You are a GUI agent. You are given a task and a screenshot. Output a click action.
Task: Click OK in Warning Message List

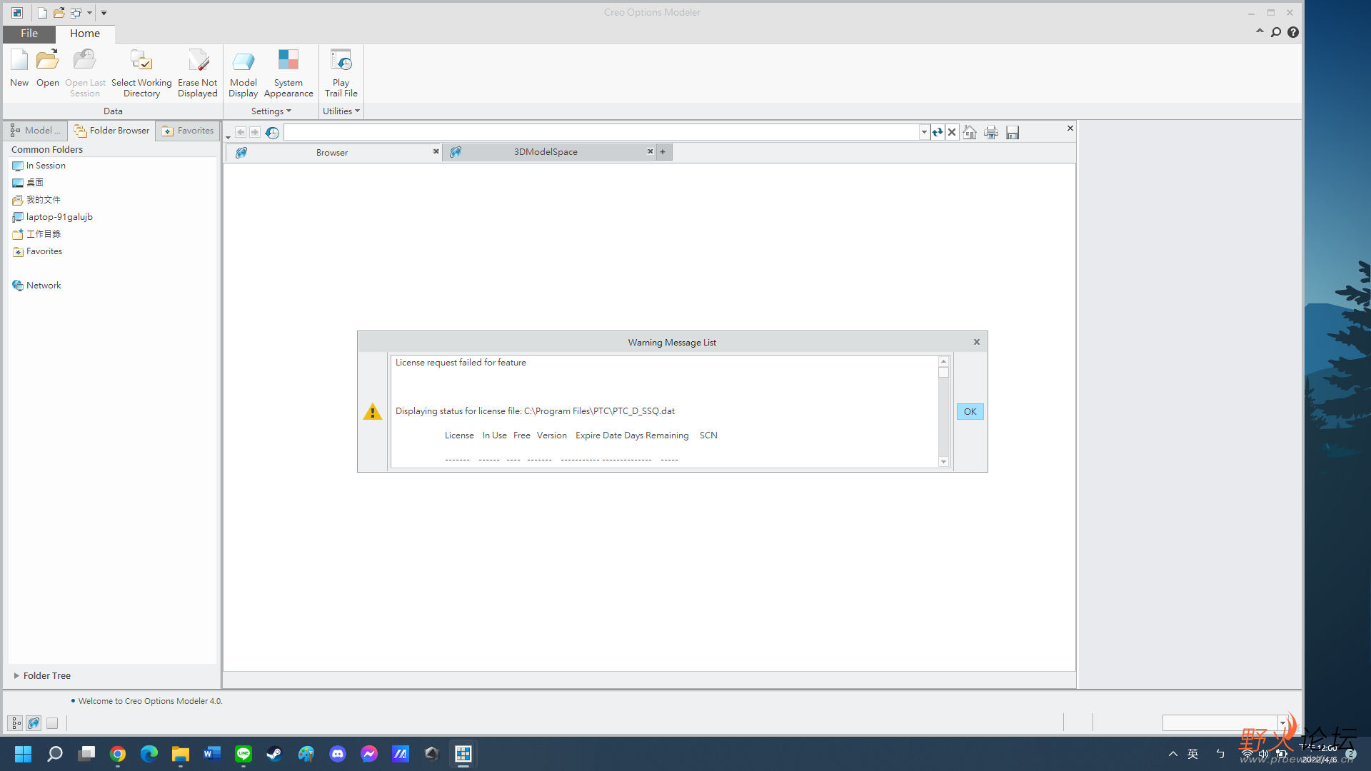970,412
